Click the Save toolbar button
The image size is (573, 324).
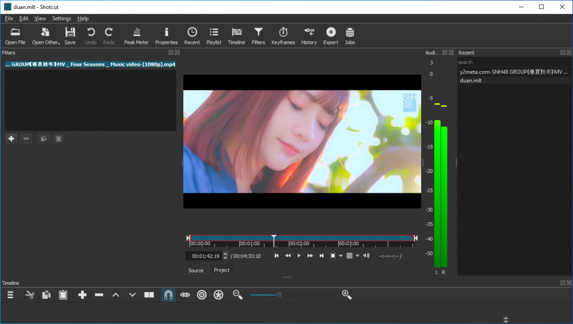(70, 36)
